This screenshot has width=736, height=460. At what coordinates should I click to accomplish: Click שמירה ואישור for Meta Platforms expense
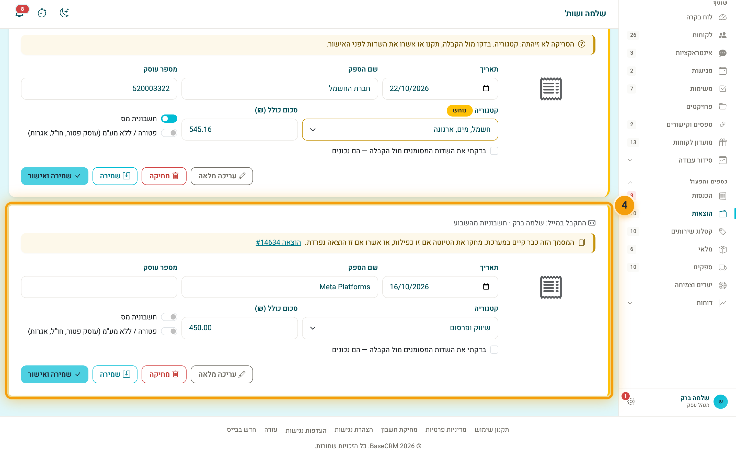55,374
